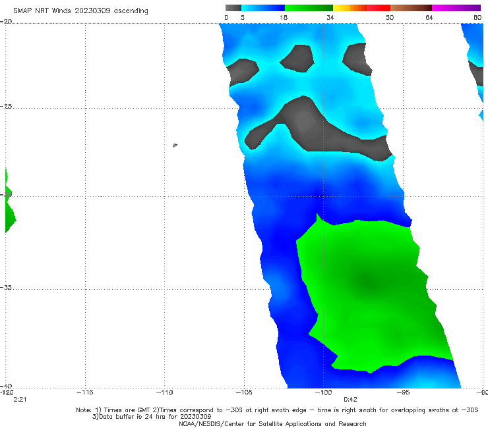Click the '-25' latitude axis label
This screenshot has height=428, width=488.
[x=6, y=106]
